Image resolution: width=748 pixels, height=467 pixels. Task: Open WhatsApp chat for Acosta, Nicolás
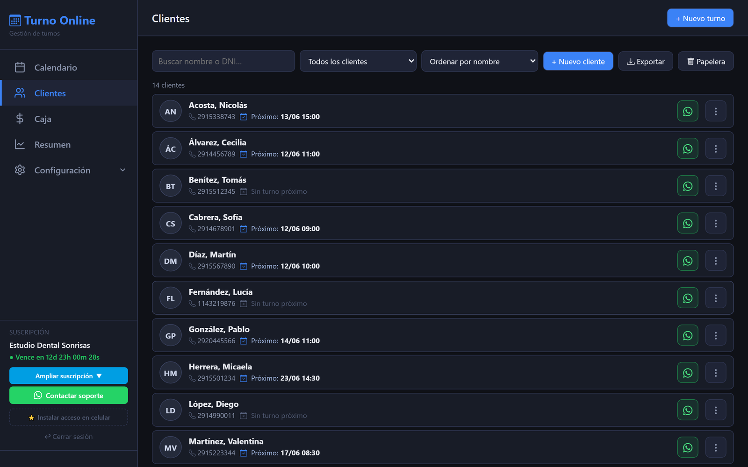pyautogui.click(x=688, y=111)
